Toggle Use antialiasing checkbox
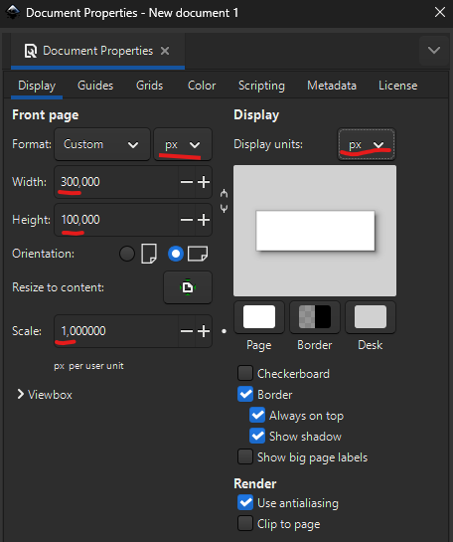 tap(245, 503)
